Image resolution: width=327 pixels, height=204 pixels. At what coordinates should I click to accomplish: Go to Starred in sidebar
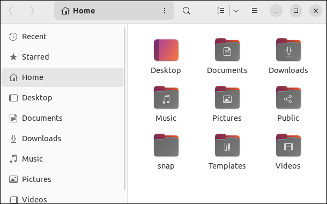(63, 57)
